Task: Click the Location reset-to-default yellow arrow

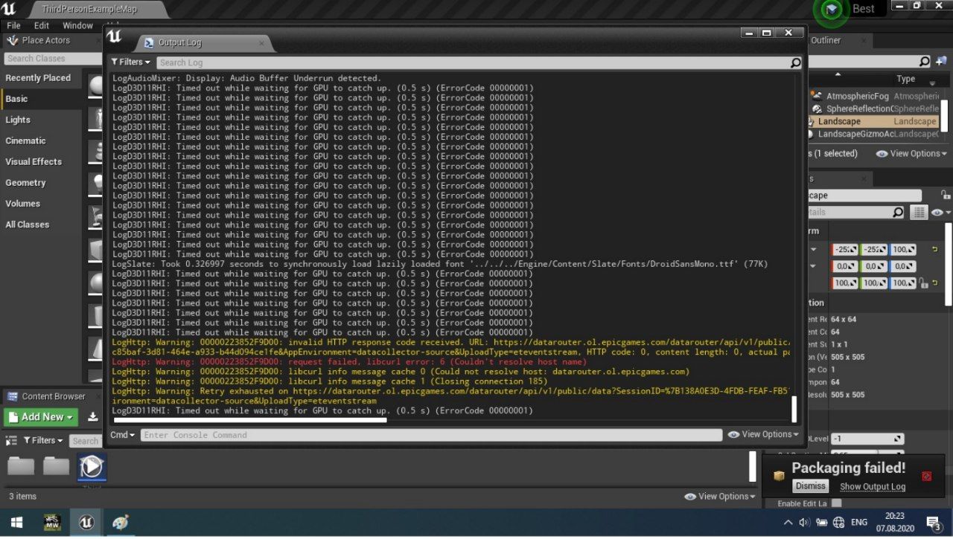Action: click(935, 249)
